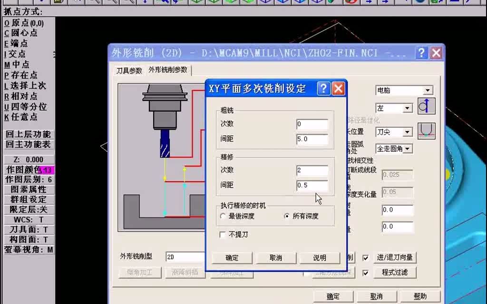This screenshot has height=304, width=487.
Task: Toggle 限定层:关 setting
Action: [x=29, y=209]
